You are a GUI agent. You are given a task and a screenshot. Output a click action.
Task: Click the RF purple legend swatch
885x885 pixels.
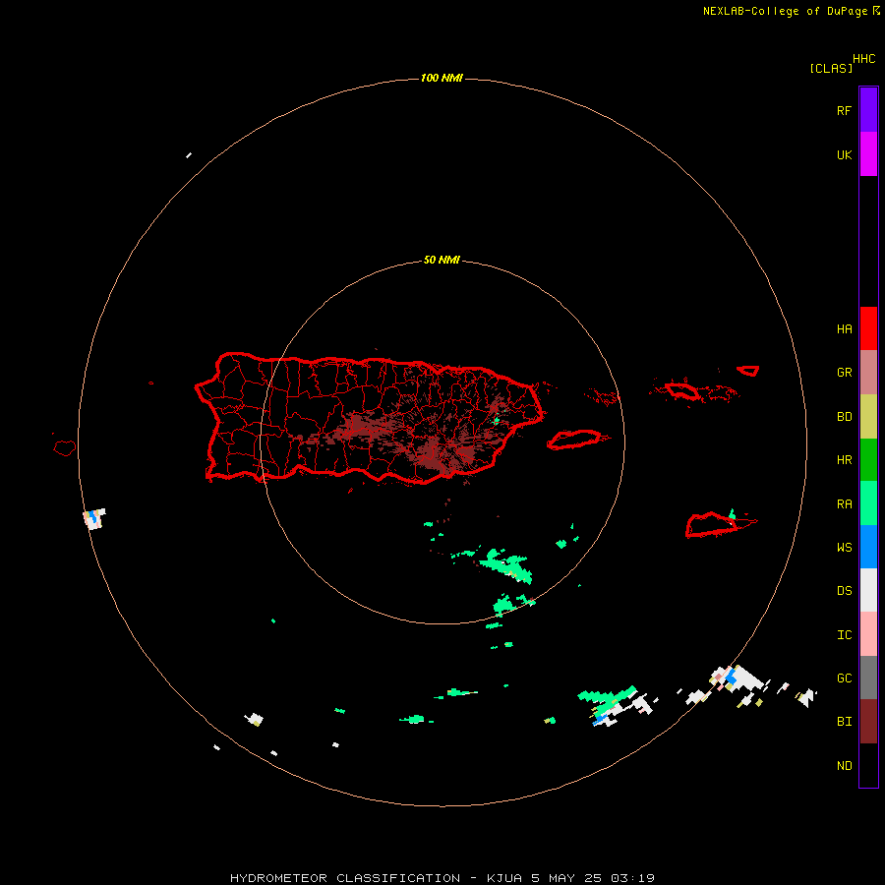tap(868, 110)
